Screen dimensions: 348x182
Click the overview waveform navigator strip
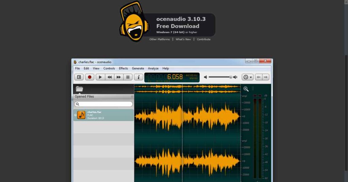[x=187, y=89]
